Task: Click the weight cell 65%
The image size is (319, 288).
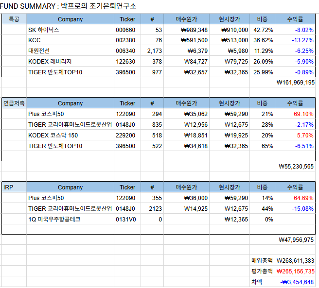Action: (x=263, y=146)
